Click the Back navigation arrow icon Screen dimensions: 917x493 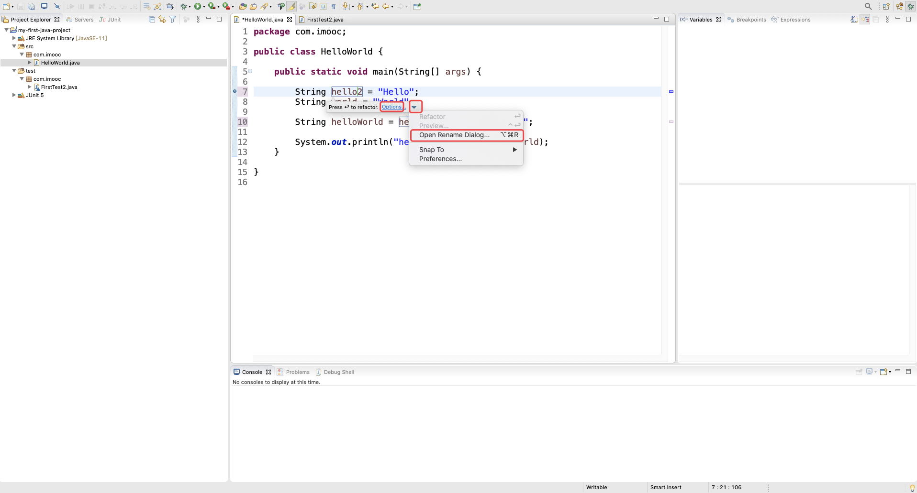385,6
